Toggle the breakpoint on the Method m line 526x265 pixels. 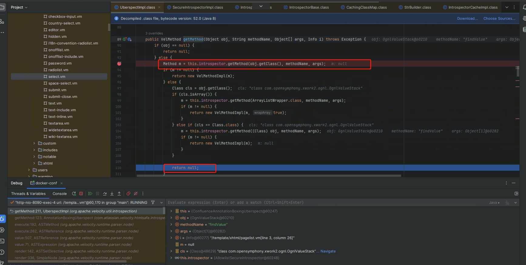(x=119, y=64)
